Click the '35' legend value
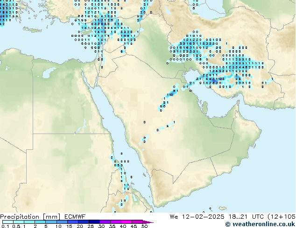296x228 pixels. pyautogui.click(x=112, y=226)
